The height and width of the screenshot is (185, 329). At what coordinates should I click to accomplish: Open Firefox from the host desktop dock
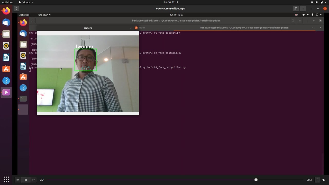tap(6, 11)
